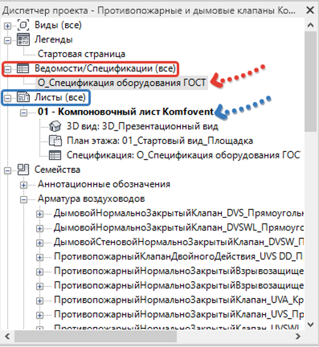The width and height of the screenshot is (319, 347).
Task: Collapse the Легенды node
Action: coord(8,41)
